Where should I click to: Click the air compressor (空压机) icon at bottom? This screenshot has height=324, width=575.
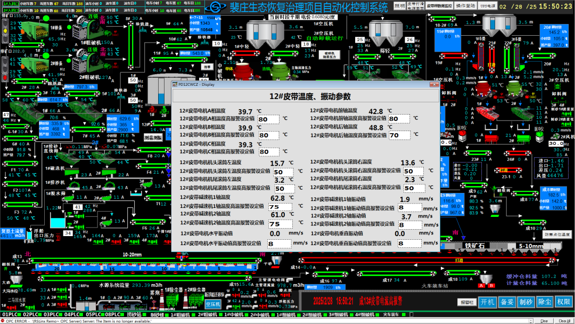pos(212,304)
